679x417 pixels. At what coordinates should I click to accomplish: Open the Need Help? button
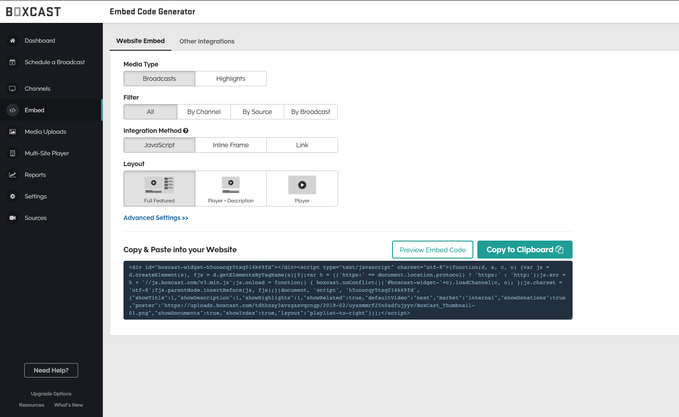51,370
